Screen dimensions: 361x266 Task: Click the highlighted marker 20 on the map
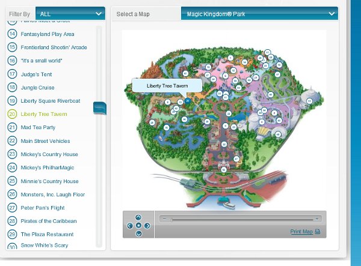(188, 101)
